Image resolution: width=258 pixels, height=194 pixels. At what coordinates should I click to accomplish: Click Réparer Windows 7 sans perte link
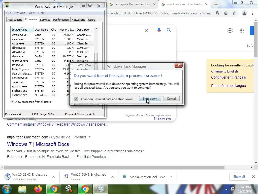point(82,124)
